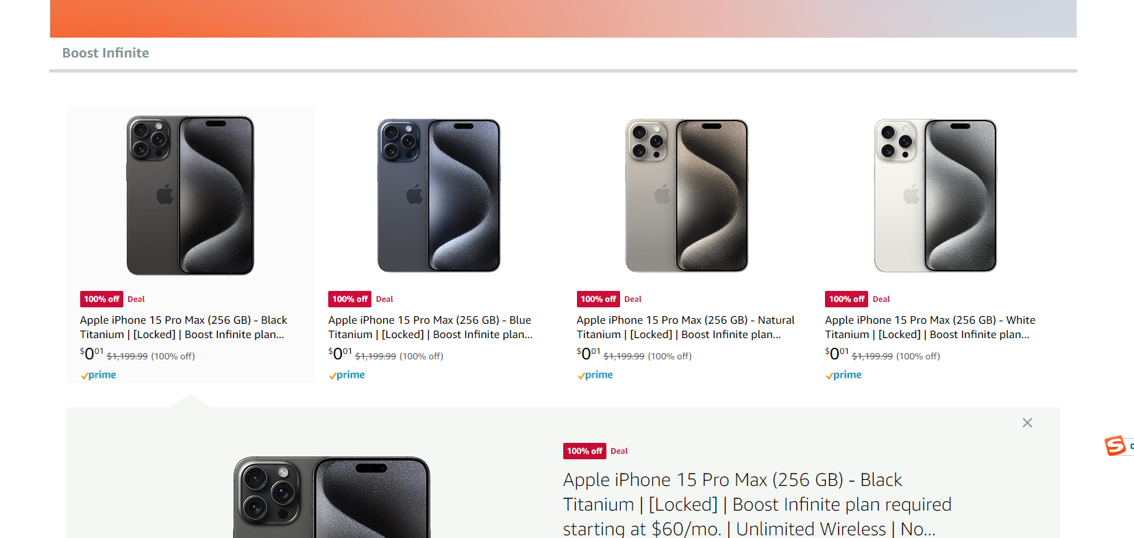Click the prime logo under Blue Titanium
This screenshot has height=538, width=1134.
click(x=347, y=375)
